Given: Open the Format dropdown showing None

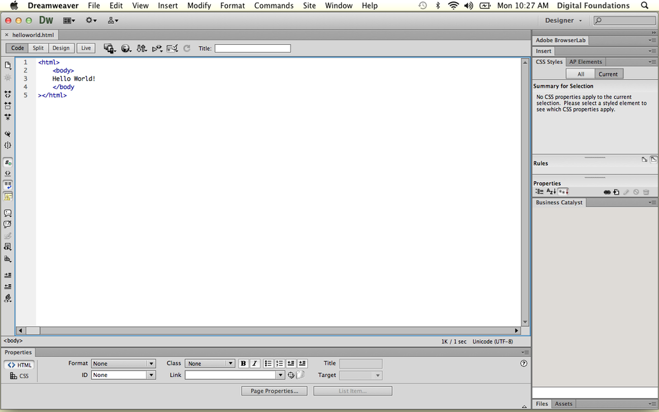Looking at the screenshot, I should 123,363.
